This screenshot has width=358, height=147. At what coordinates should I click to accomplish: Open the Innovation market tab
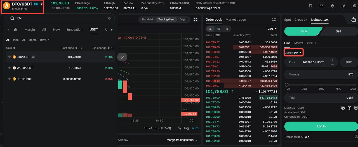[x=75, y=30]
